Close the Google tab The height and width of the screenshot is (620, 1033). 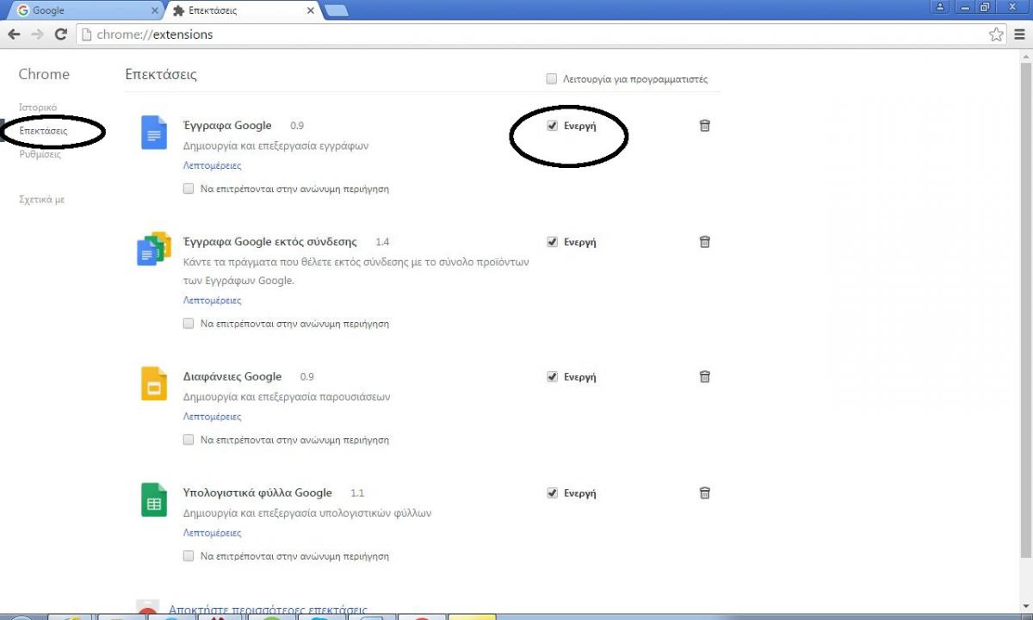coord(155,11)
